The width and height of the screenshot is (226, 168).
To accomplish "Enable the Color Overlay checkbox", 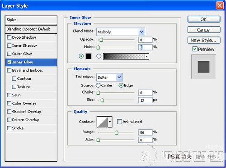I will pyautogui.click(x=9, y=103).
